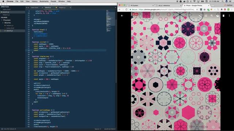The height and width of the screenshot is (131, 234).
Task: Open the Help menu
Action: click(69, 1)
